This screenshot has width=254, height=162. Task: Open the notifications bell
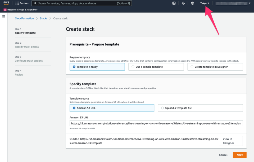point(183,3)
